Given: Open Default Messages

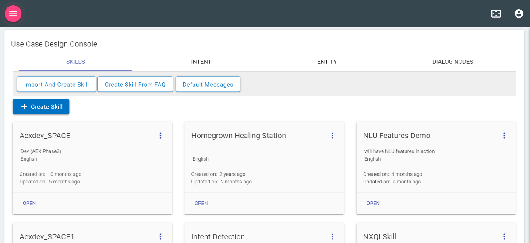Looking at the screenshot, I should coord(208,85).
